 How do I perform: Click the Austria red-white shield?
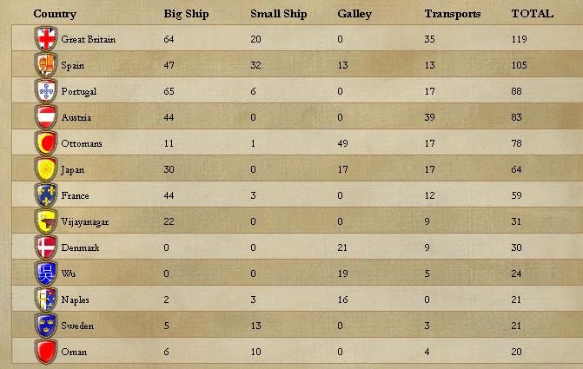46,116
